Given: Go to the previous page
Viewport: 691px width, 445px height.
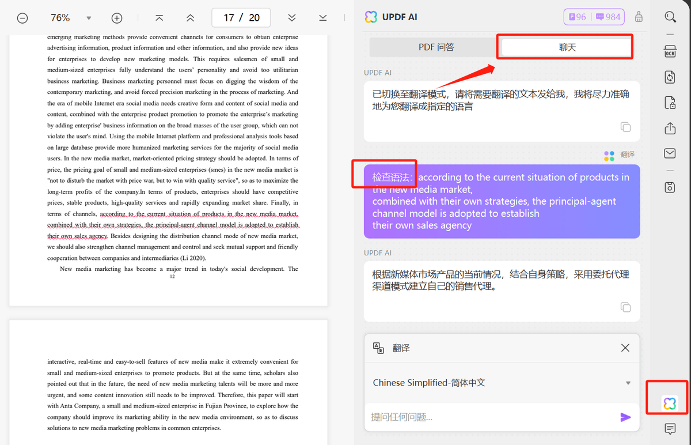Looking at the screenshot, I should pos(191,18).
